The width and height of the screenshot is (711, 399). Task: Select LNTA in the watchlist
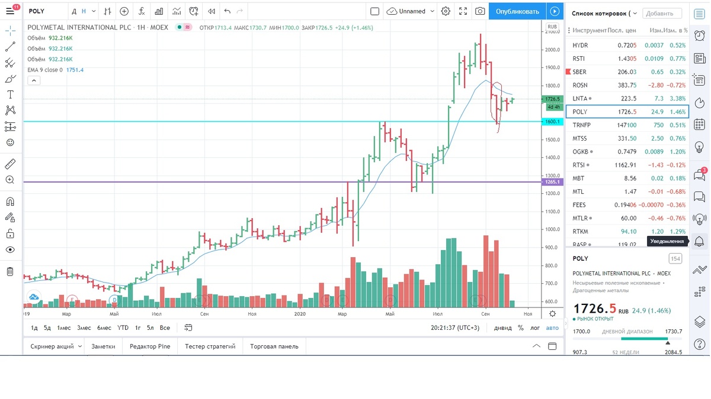pos(627,98)
